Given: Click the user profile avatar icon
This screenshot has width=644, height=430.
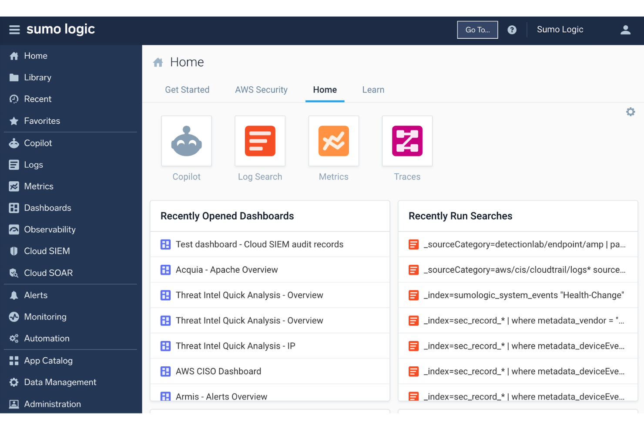Looking at the screenshot, I should point(625,30).
